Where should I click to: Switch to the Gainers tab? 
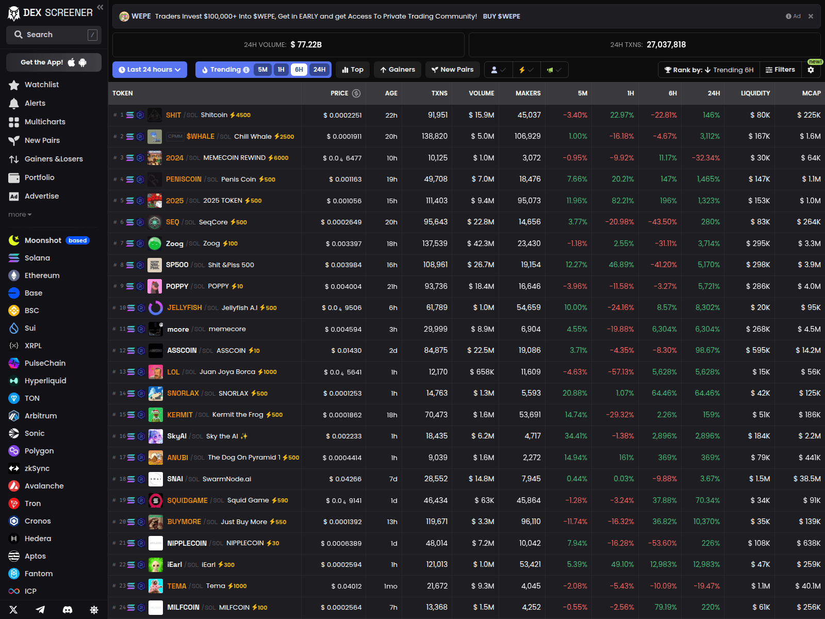coord(398,70)
